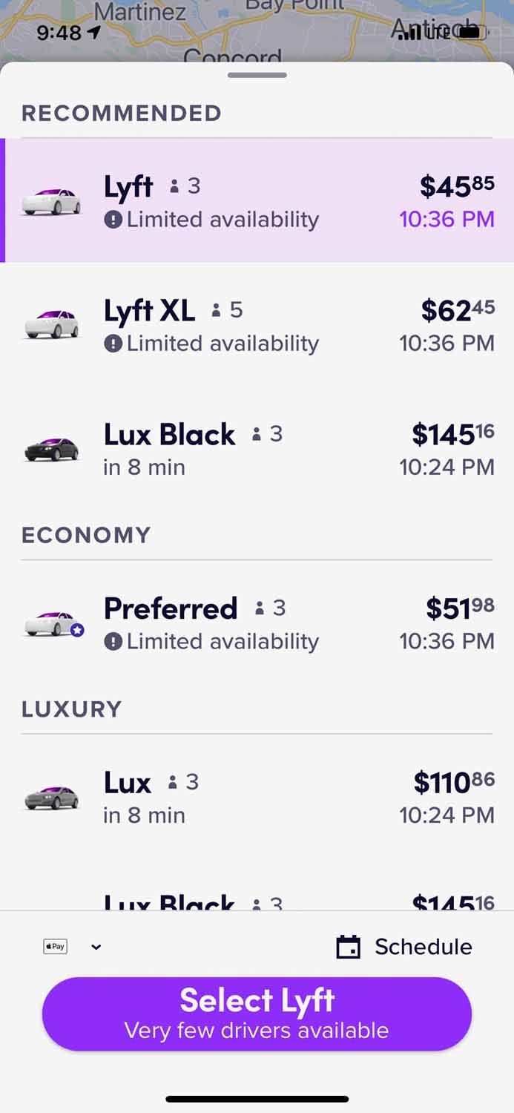Tap Preferred limited availability info icon

(113, 641)
